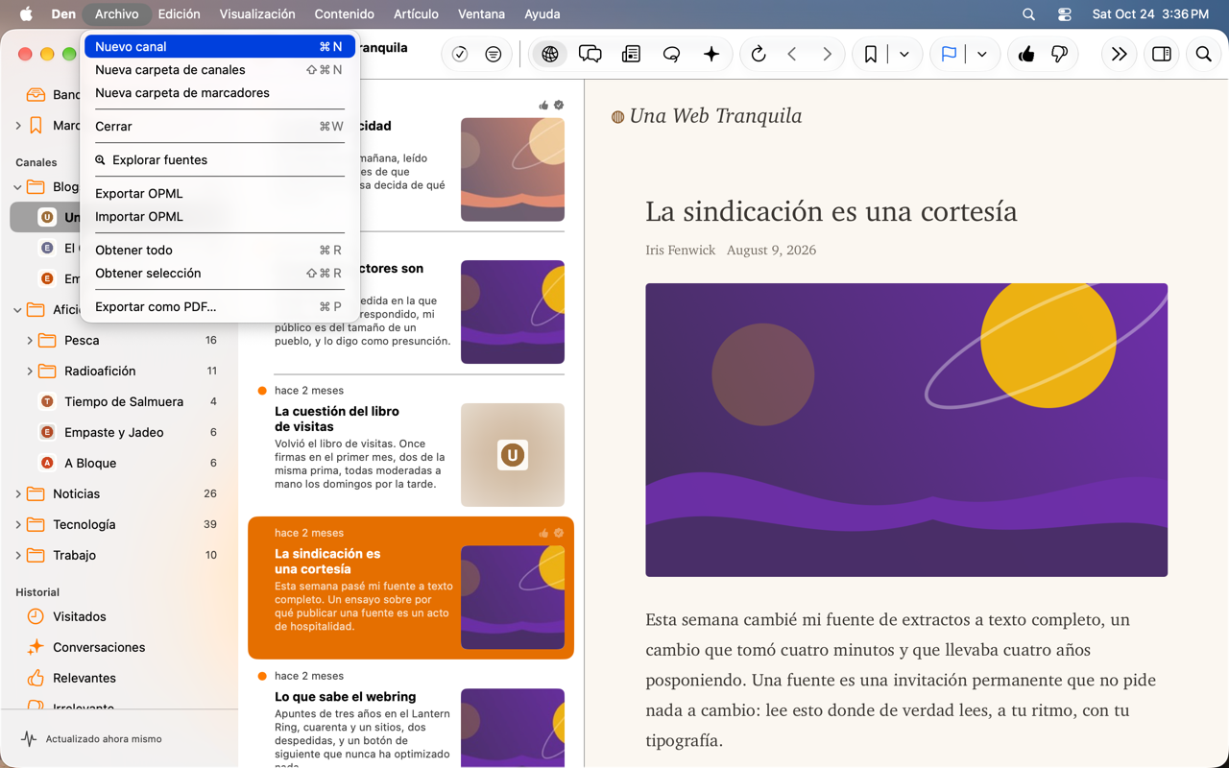1229x768 pixels.
Task: Click the article hero image
Action: (x=906, y=430)
